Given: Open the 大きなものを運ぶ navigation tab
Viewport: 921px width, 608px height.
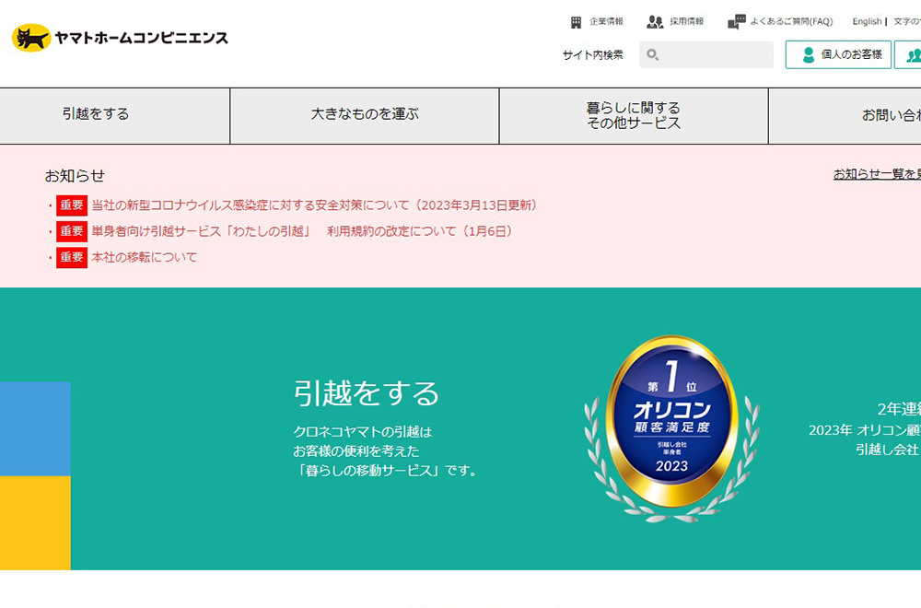Looking at the screenshot, I should click(365, 116).
